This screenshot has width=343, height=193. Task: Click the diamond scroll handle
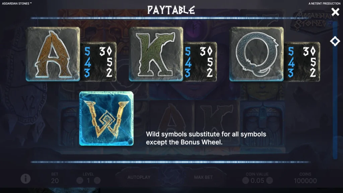pyautogui.click(x=335, y=41)
